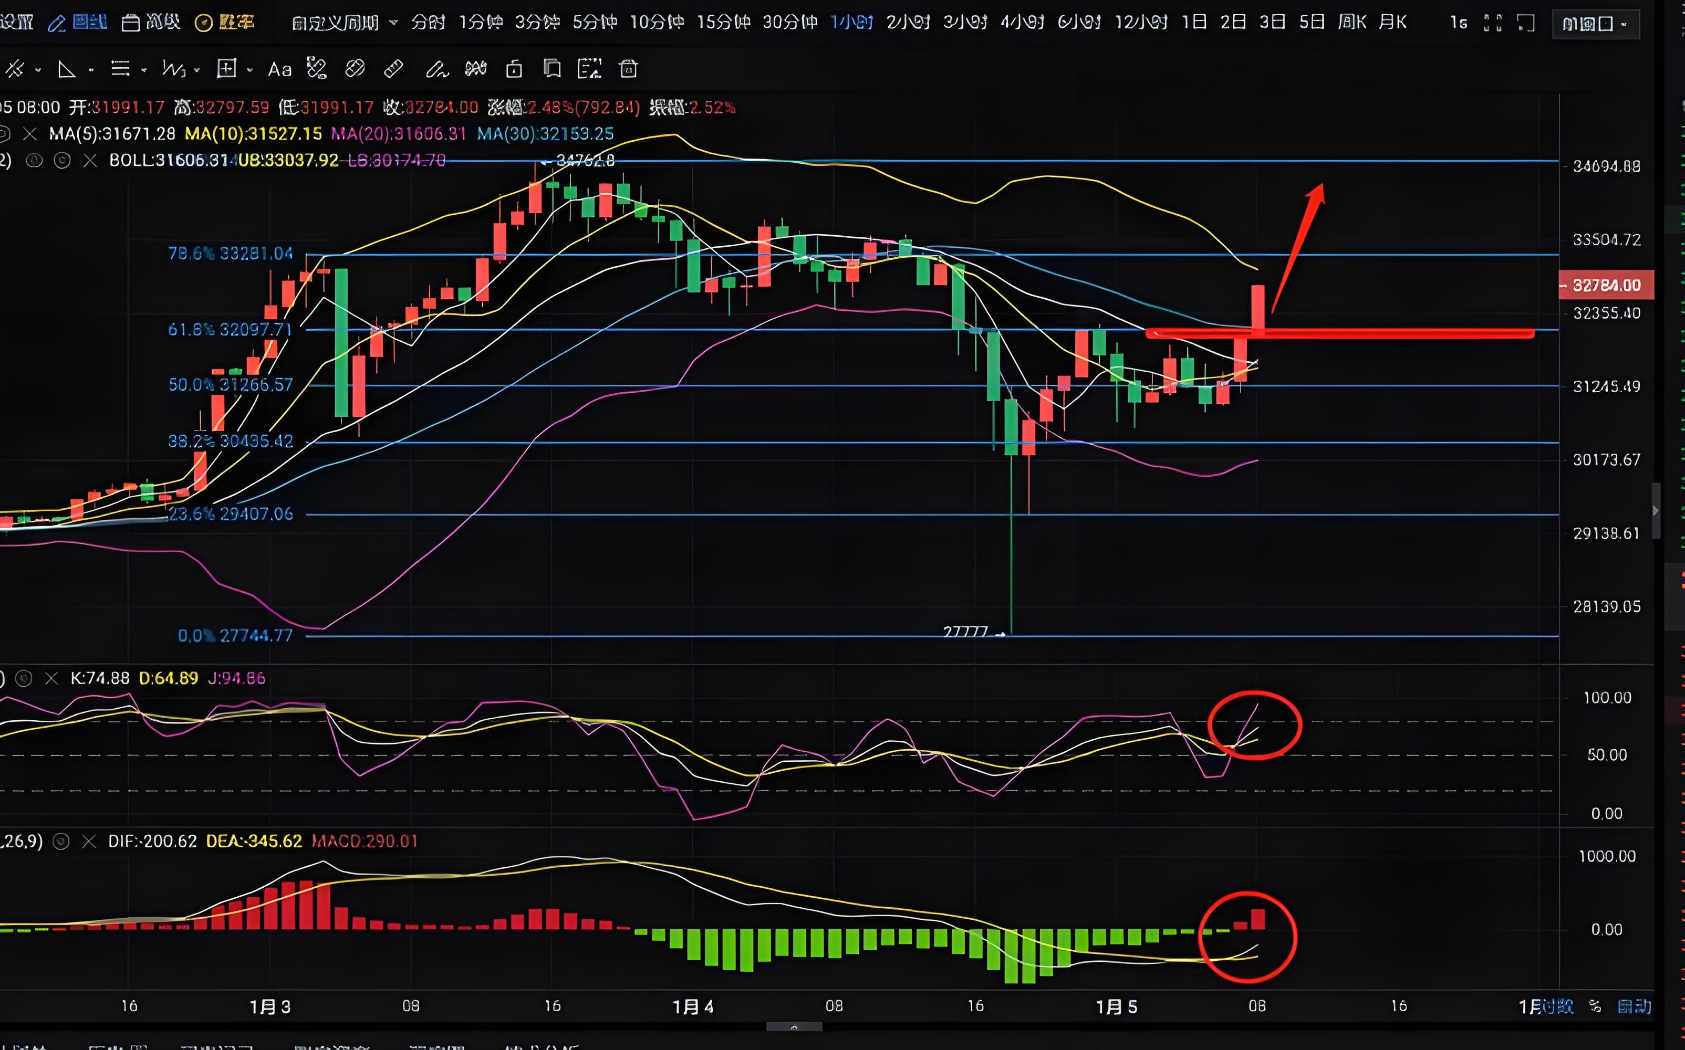
Task: Click the 78.6% 33281.04 Fibonacci label
Action: (231, 254)
